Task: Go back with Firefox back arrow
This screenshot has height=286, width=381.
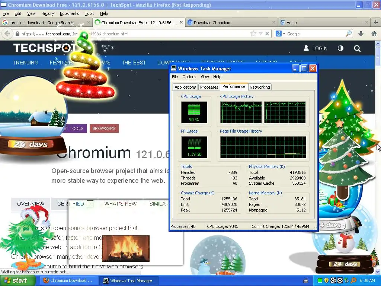Action: click(7, 34)
